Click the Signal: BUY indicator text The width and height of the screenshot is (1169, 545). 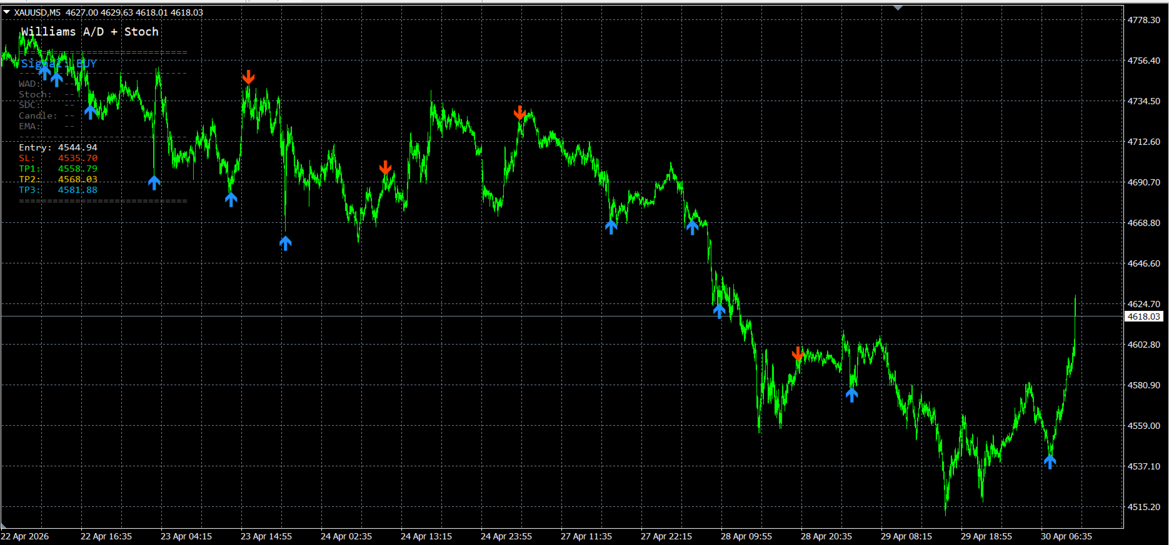point(59,64)
